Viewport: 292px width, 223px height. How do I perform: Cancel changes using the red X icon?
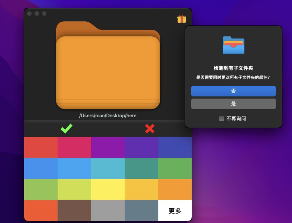pyautogui.click(x=149, y=129)
